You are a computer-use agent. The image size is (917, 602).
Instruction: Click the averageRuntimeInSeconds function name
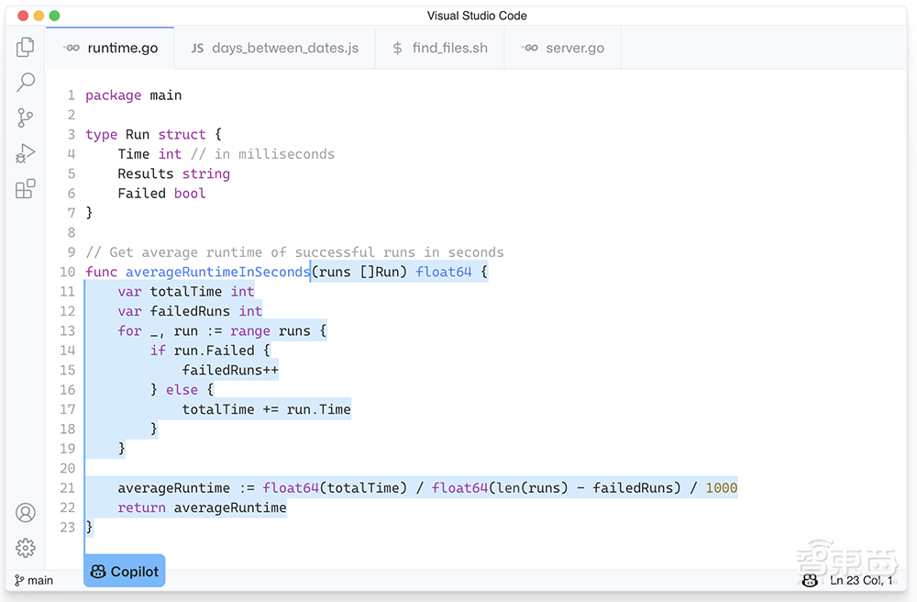click(x=217, y=272)
